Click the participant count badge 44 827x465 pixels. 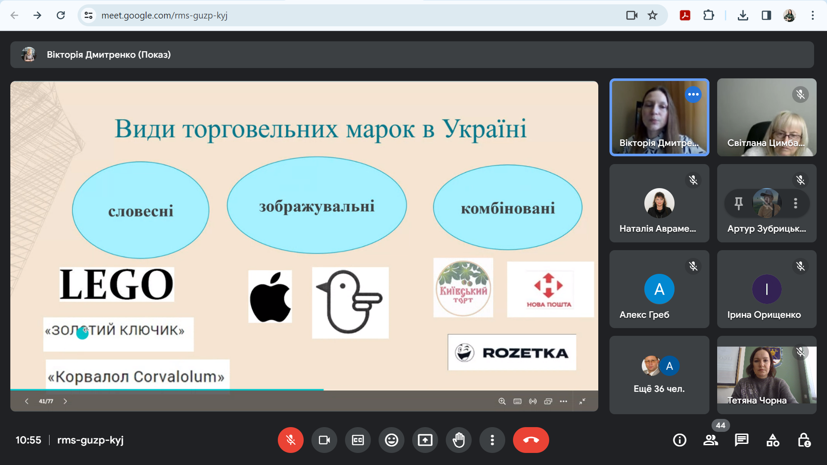tap(721, 425)
